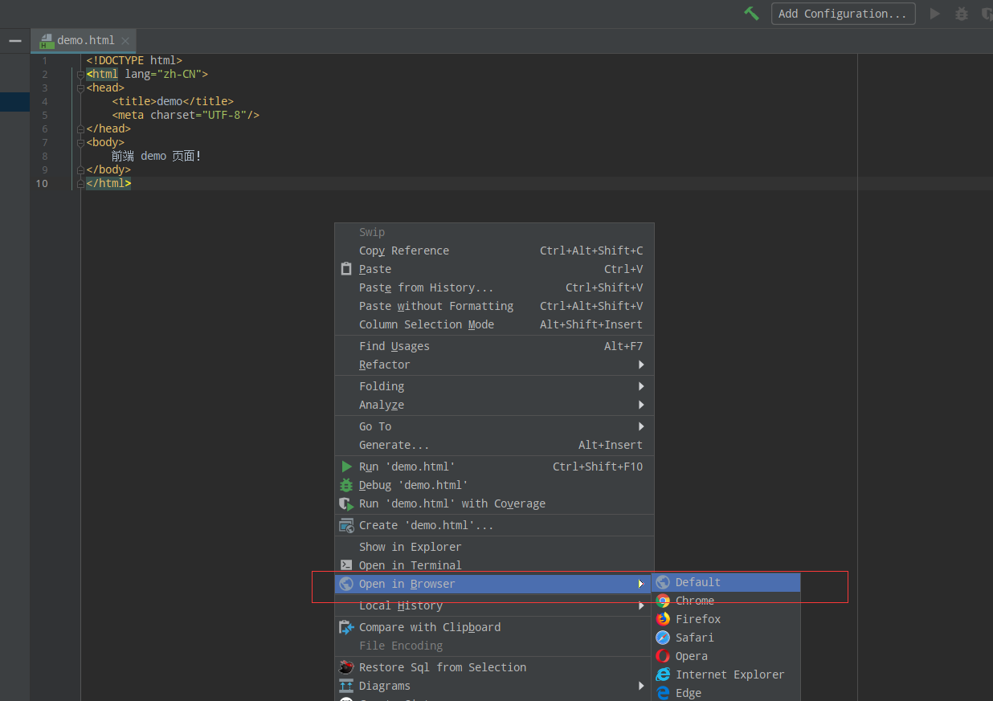Choose Copy Reference from context menu
Screen dimensions: 993x701
494,251
